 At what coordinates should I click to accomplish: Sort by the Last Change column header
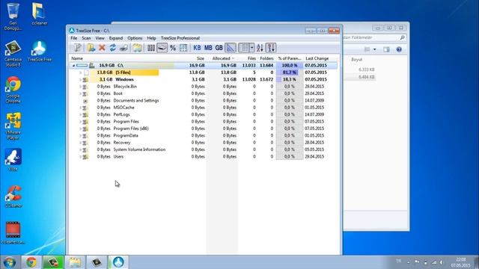pyautogui.click(x=317, y=58)
